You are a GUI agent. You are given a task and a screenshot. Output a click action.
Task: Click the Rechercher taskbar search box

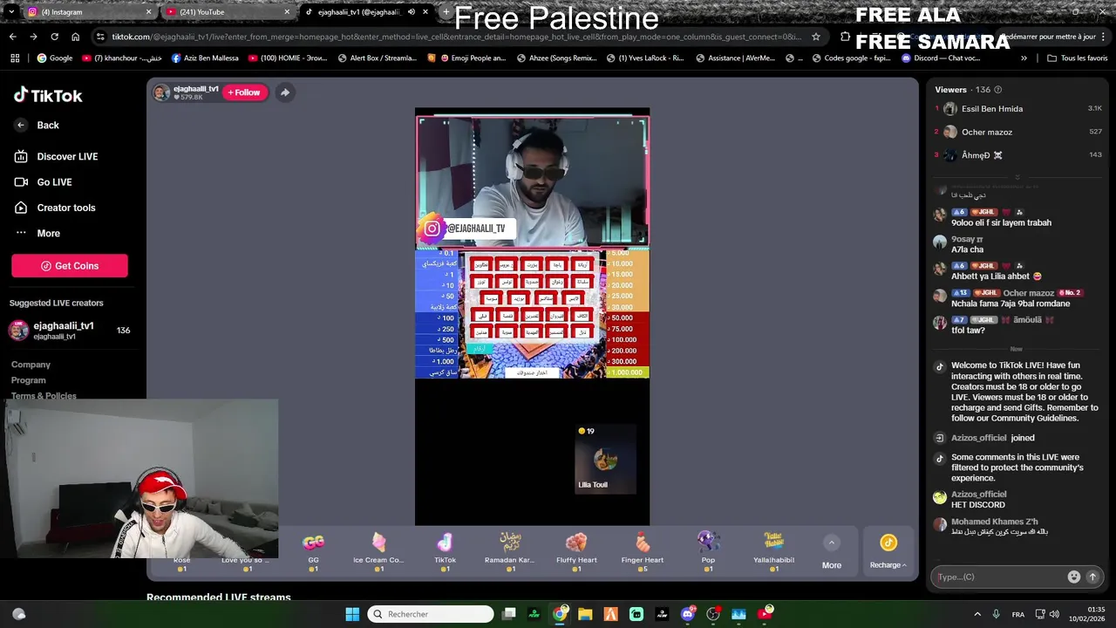click(x=431, y=614)
